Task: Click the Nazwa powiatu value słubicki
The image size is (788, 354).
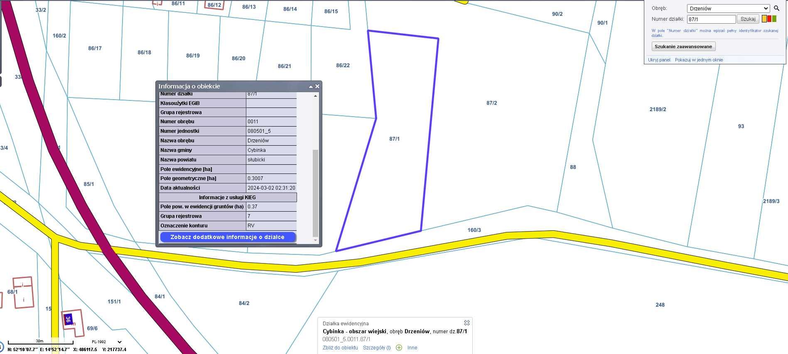Action: click(x=256, y=160)
